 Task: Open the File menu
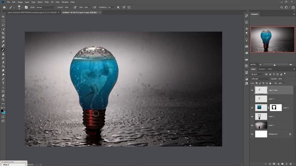[8, 2]
